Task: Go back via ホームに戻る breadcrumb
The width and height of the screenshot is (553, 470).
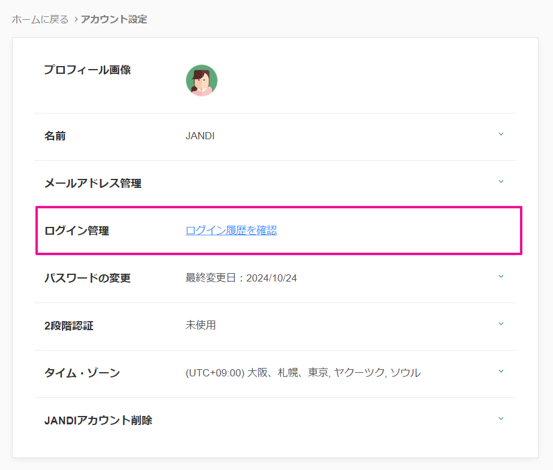Action: (40, 19)
